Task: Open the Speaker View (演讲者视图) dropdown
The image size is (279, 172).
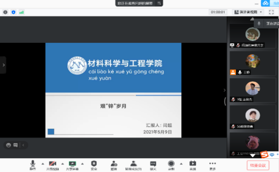Action: click(248, 12)
